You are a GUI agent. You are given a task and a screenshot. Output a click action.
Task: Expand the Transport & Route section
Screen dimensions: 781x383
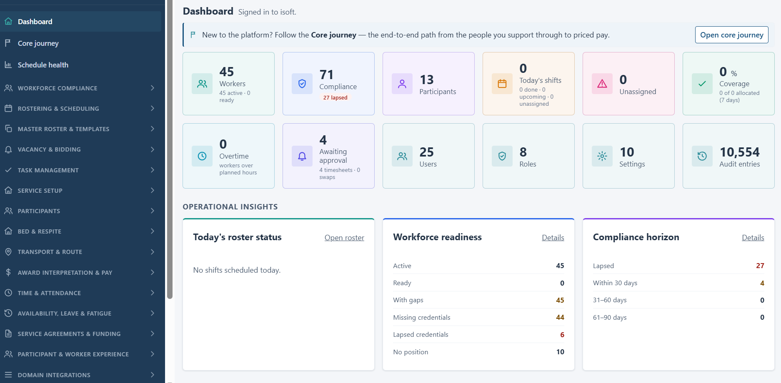click(80, 251)
